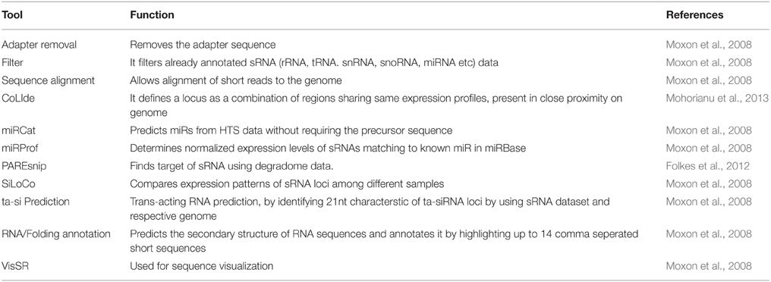Open the reference for the Filter row
The image size is (771, 282).
point(709,62)
